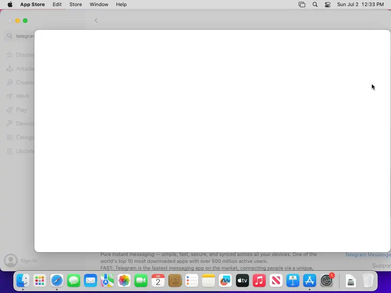Open Spotlight search in menu bar

[315, 5]
